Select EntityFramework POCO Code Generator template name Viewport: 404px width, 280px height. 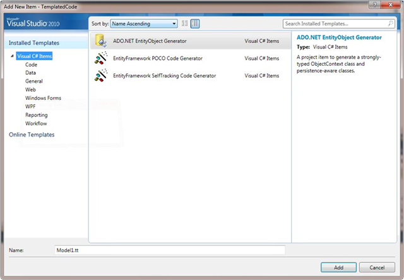click(x=158, y=58)
